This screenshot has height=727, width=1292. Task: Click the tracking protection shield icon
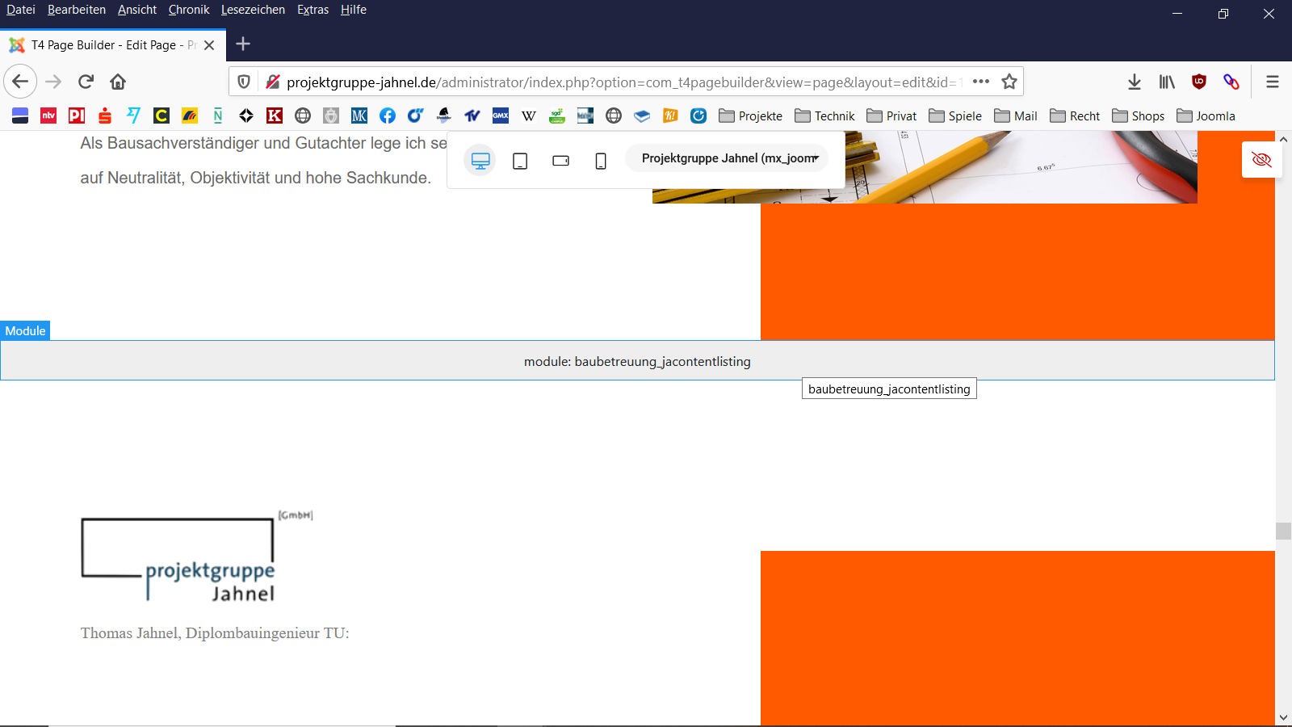point(244,82)
